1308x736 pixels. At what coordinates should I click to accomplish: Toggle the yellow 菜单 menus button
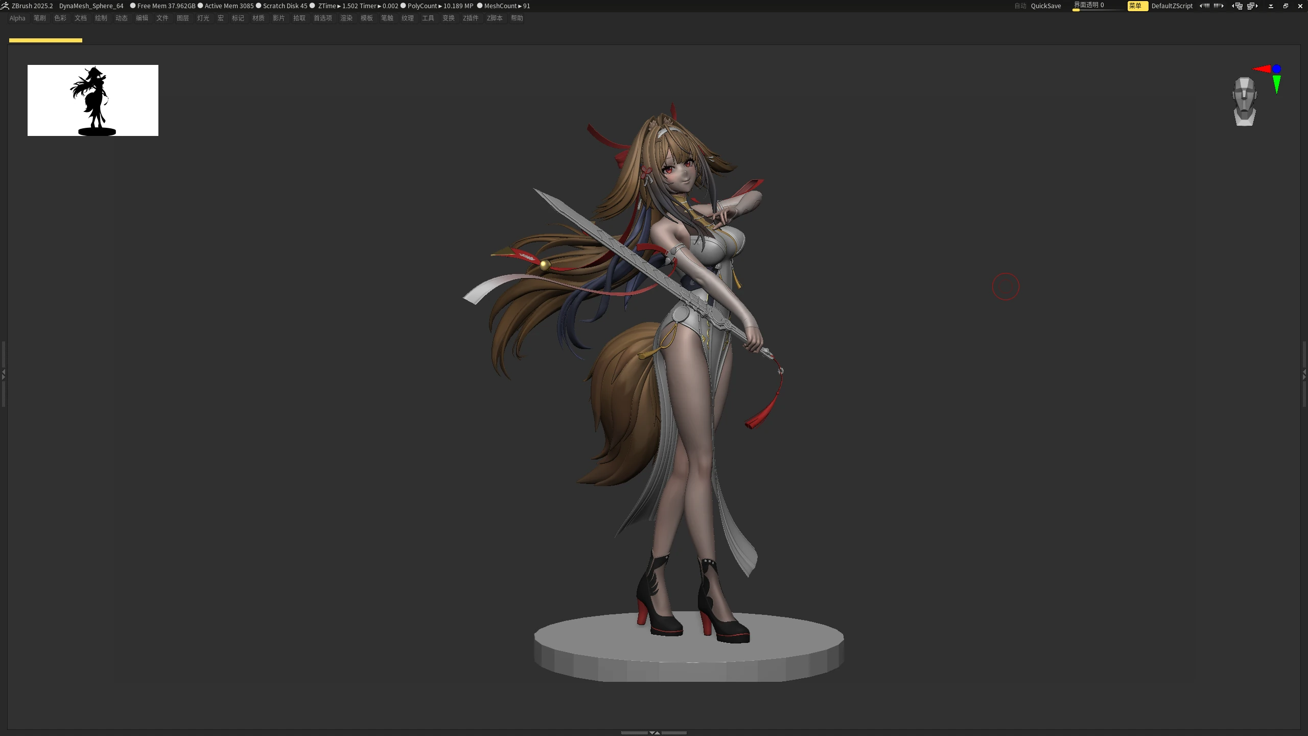click(1137, 6)
